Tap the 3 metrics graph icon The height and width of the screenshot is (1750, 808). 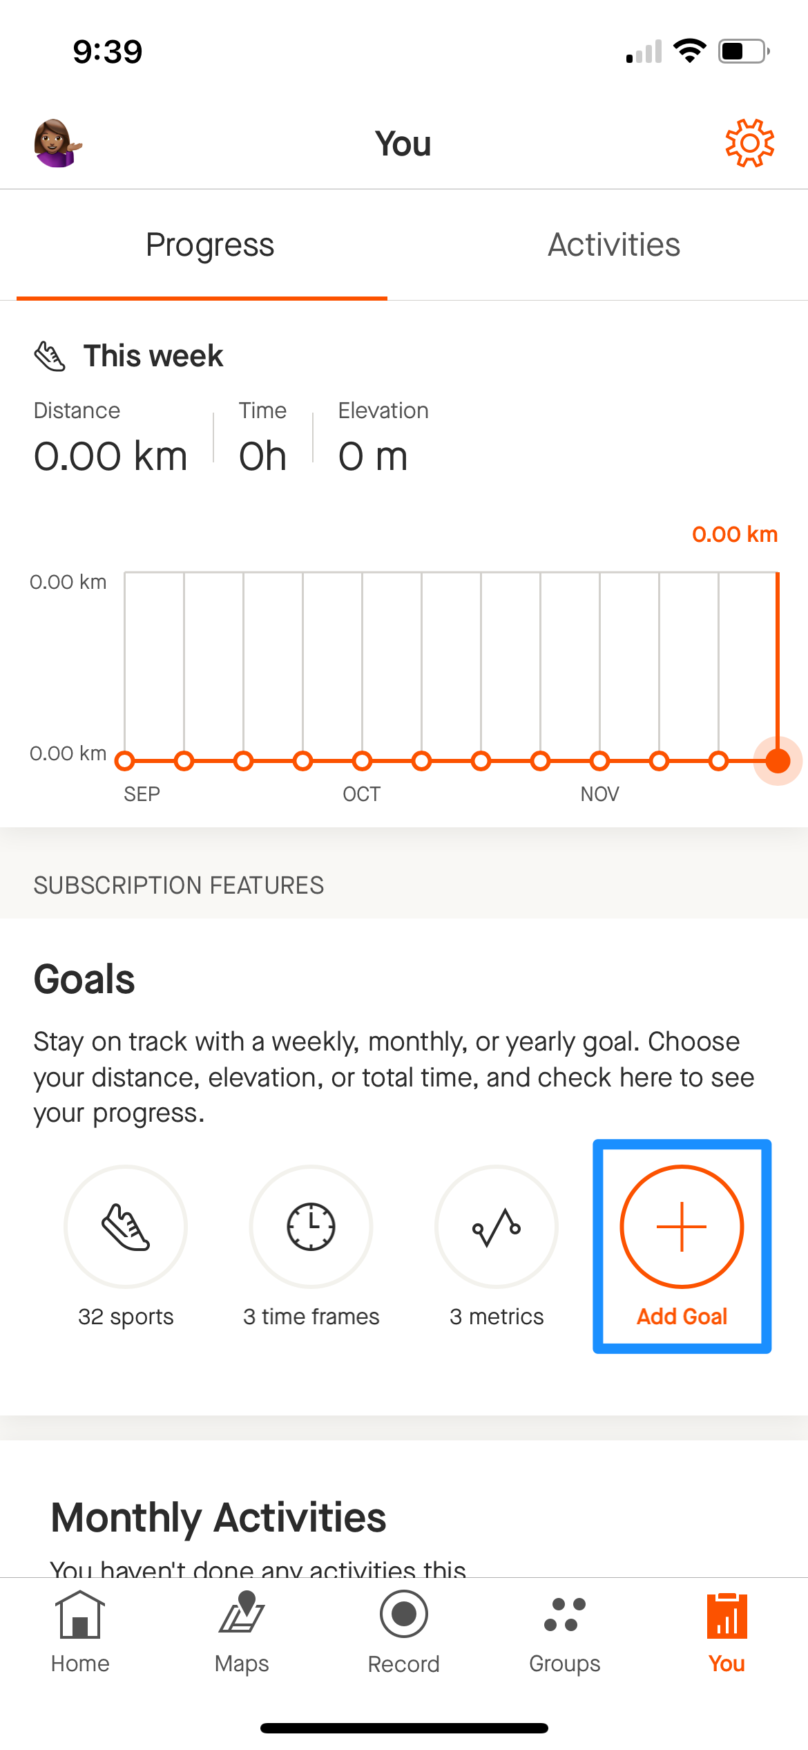pyautogui.click(x=497, y=1227)
